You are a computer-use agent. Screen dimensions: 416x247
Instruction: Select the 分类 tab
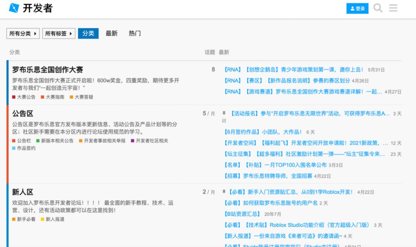point(88,34)
